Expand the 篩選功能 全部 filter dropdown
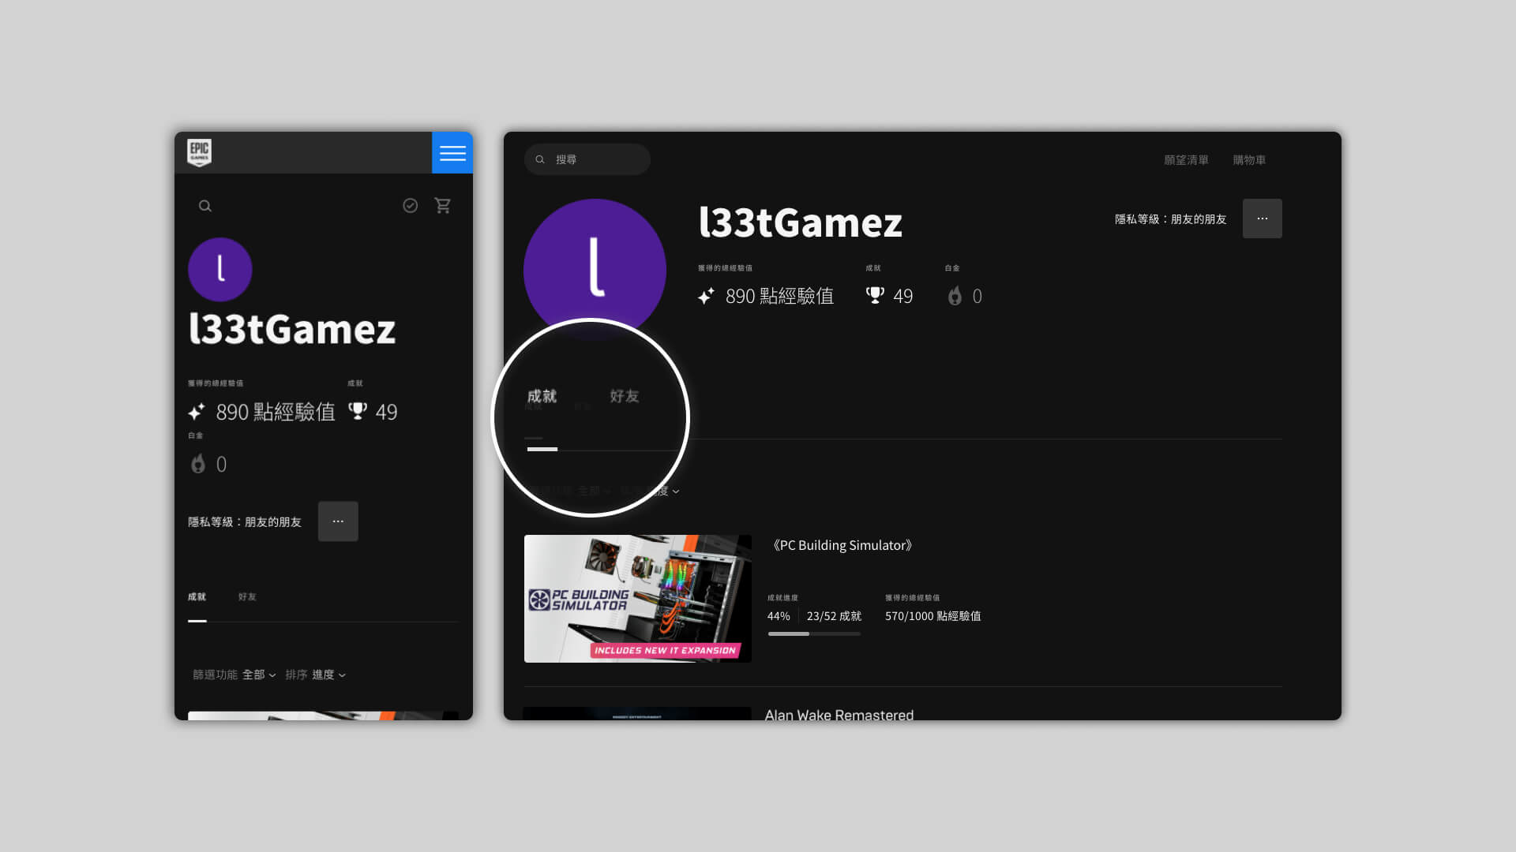 click(x=258, y=674)
